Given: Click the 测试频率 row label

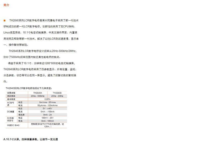Looking at the screenshot, I should click(x=11, y=96).
